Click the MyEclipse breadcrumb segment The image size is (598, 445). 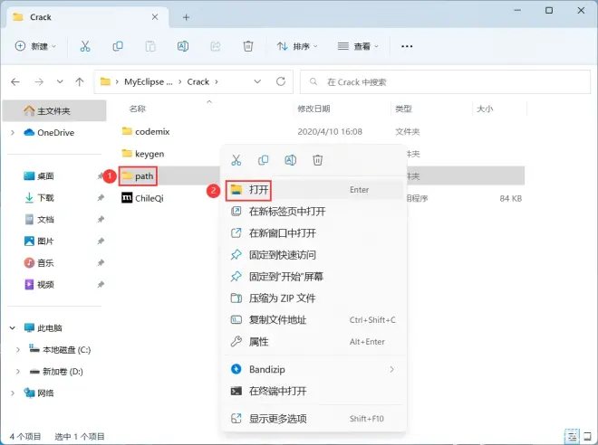click(x=149, y=81)
